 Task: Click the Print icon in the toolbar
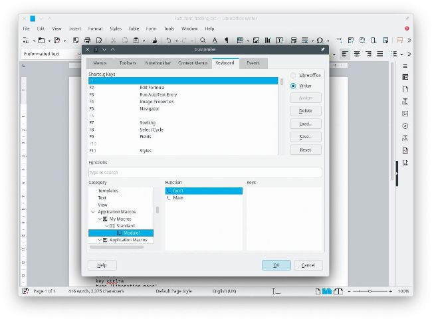88,41
